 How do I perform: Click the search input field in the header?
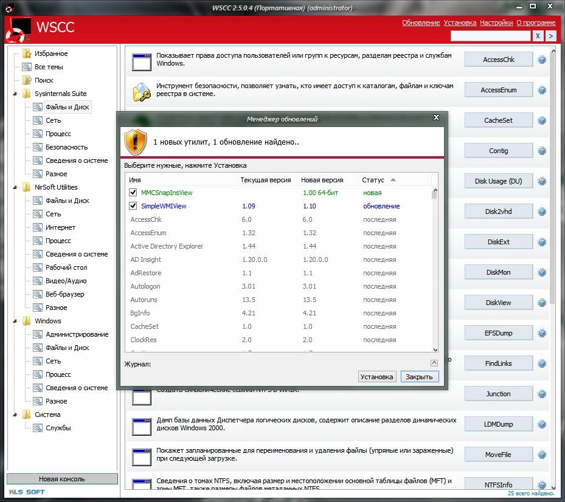coord(491,36)
